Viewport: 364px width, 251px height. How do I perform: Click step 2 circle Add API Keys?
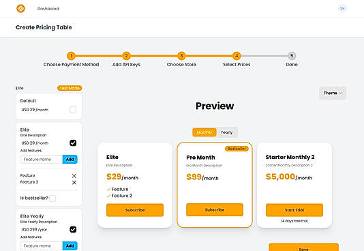[x=126, y=56]
